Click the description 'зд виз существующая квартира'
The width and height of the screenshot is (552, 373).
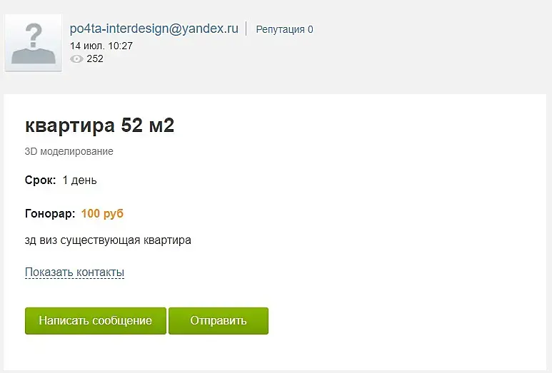[x=108, y=240]
